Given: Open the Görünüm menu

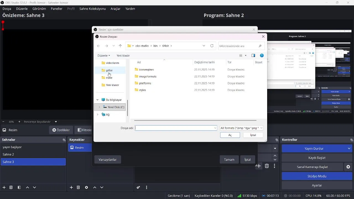Looking at the screenshot, I should [x=39, y=9].
